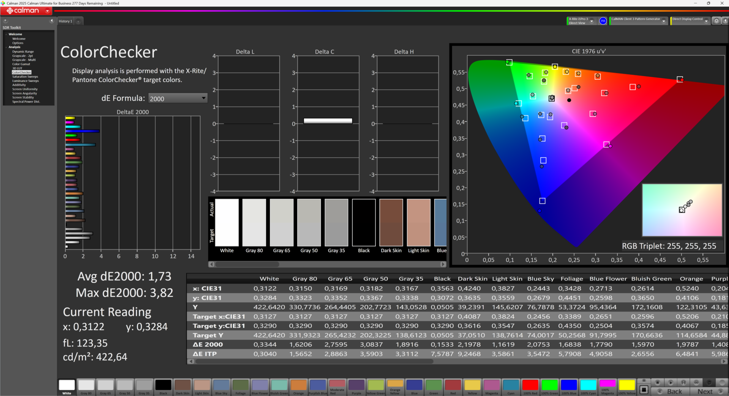Screen dimensions: 729x396
Task: Toggle the refresh cycle icon
Action: tap(709, 382)
